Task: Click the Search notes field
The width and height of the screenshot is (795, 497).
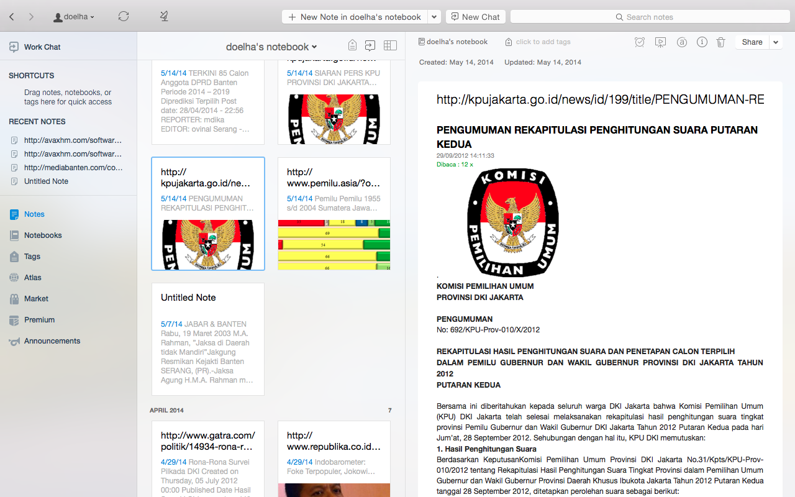Action: [x=649, y=17]
